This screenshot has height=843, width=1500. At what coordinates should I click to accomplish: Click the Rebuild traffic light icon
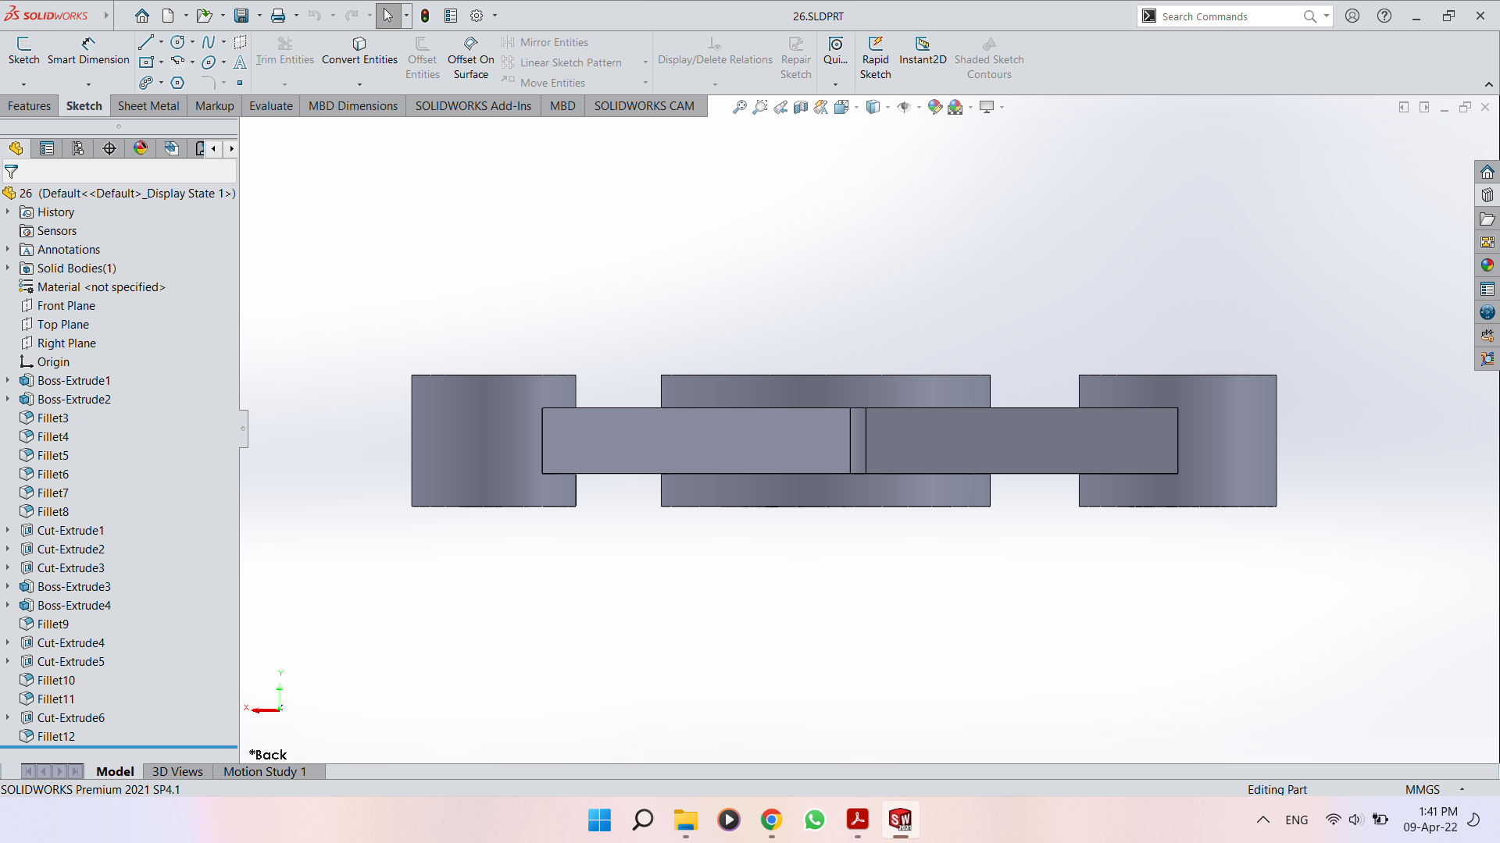coord(425,16)
